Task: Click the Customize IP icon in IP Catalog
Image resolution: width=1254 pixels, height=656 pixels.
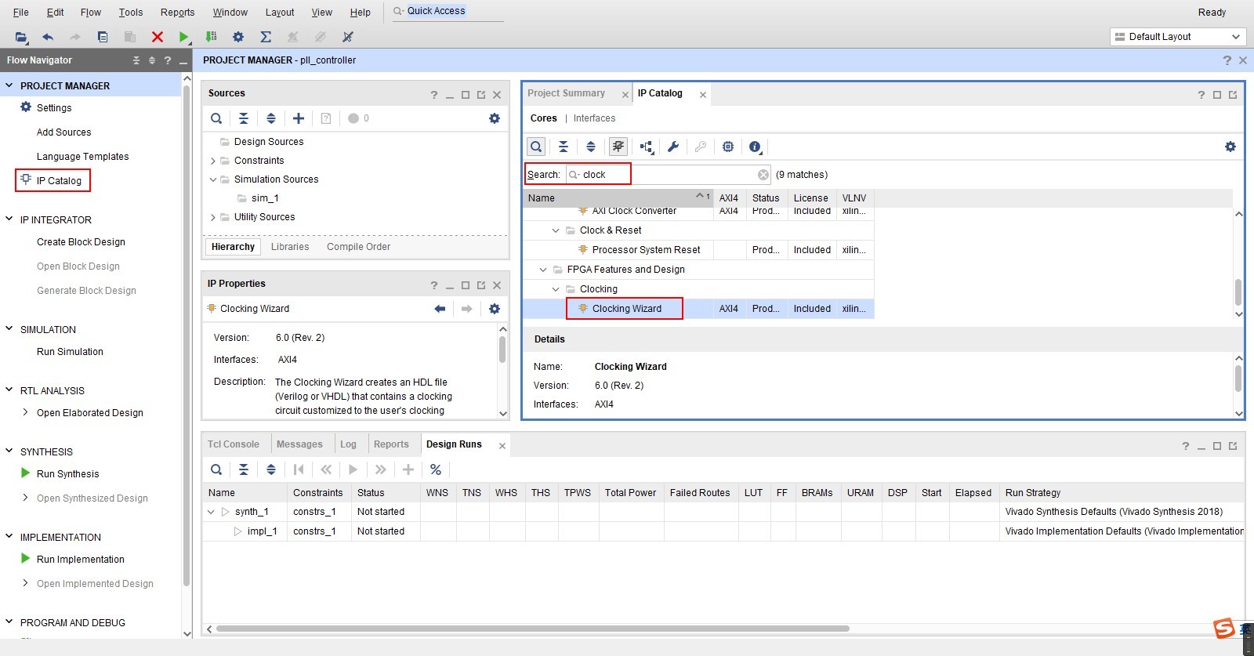Action: (x=647, y=147)
